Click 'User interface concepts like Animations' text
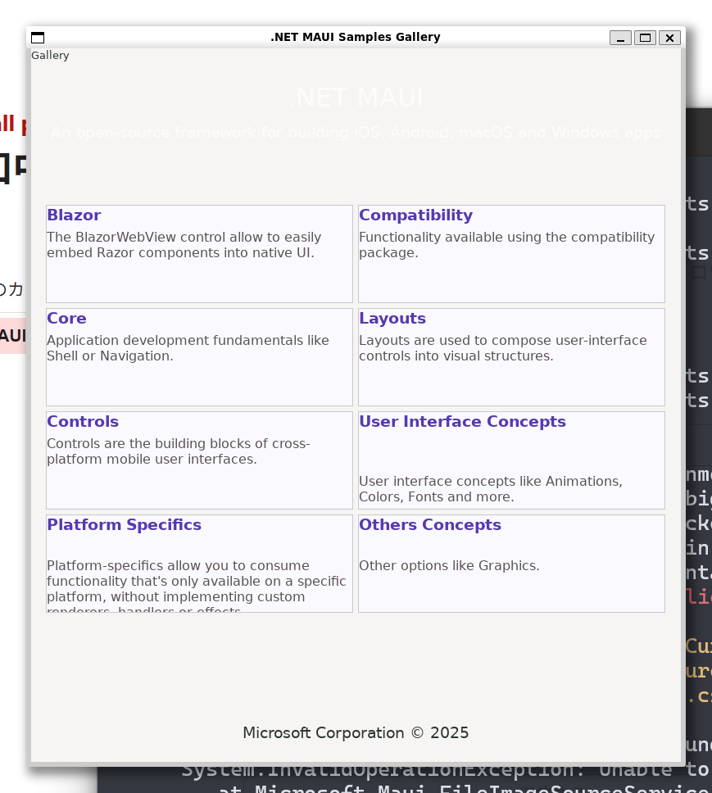This screenshot has height=793, width=712. click(x=491, y=489)
